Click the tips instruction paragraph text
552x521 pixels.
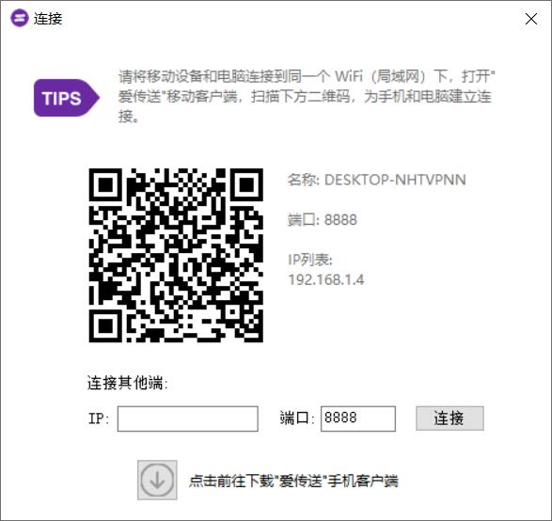click(x=307, y=97)
